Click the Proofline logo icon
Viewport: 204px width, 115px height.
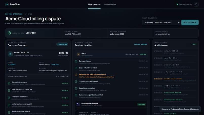point(7,4)
